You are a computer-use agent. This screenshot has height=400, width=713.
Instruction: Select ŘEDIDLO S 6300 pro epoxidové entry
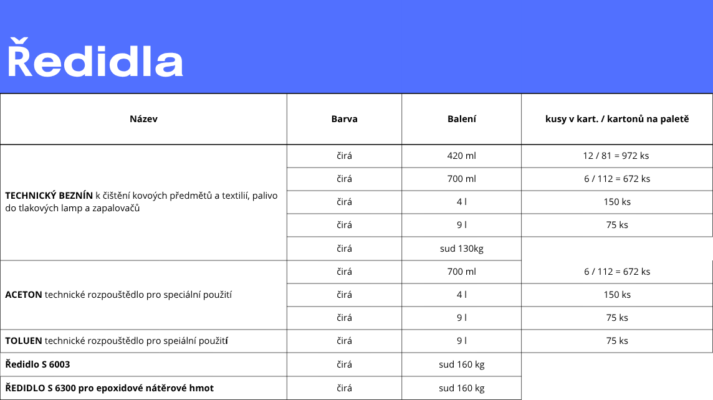tap(109, 388)
